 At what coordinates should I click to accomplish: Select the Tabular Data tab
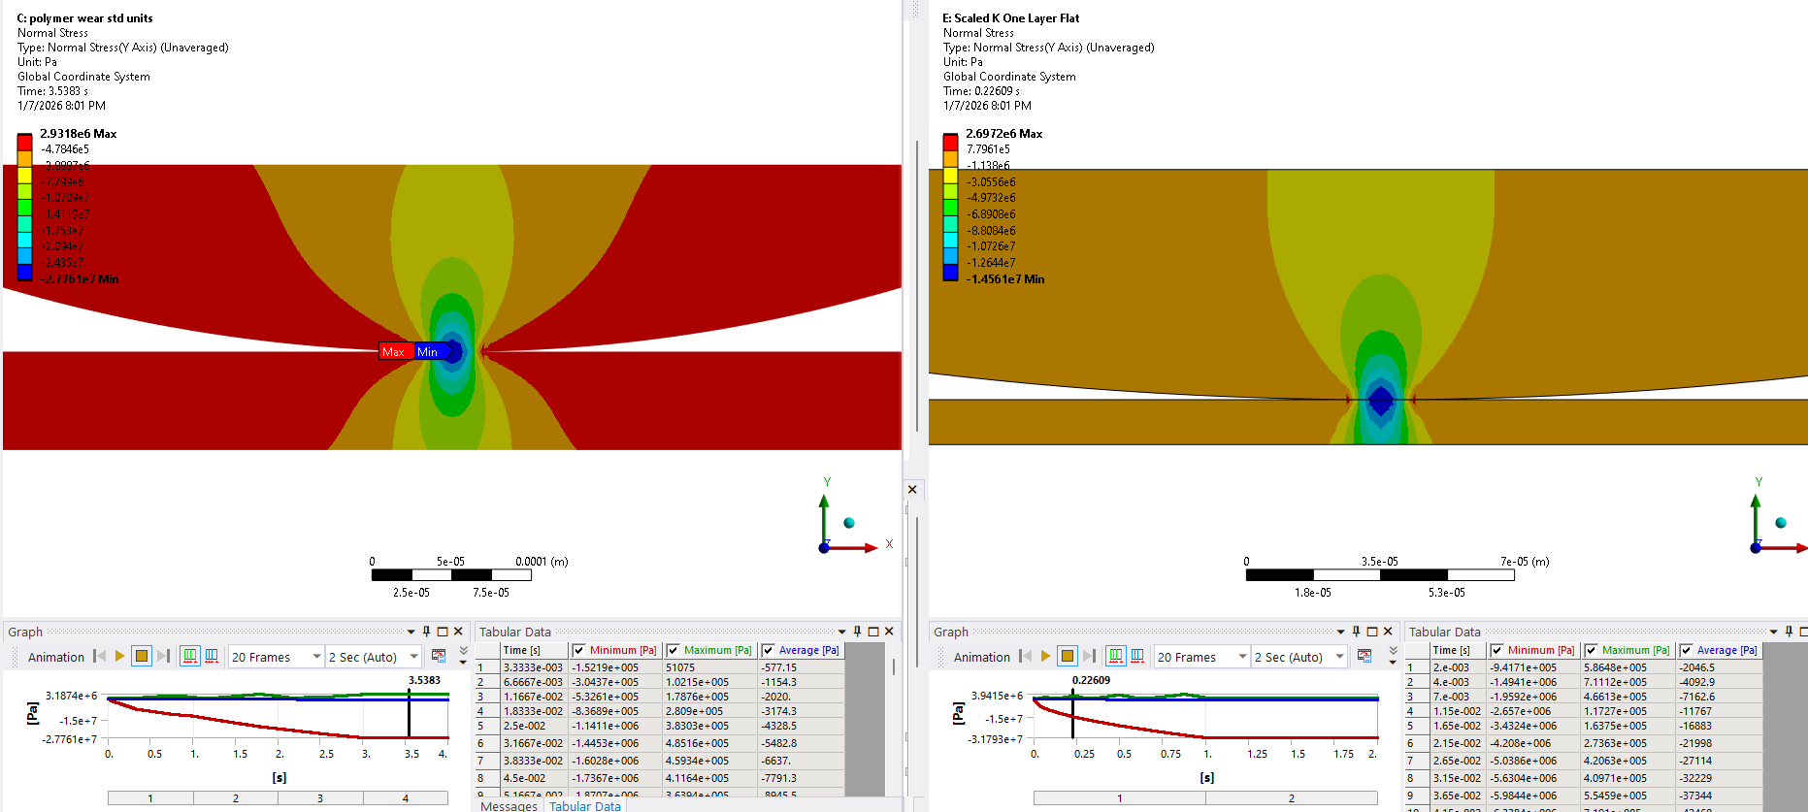tap(584, 806)
